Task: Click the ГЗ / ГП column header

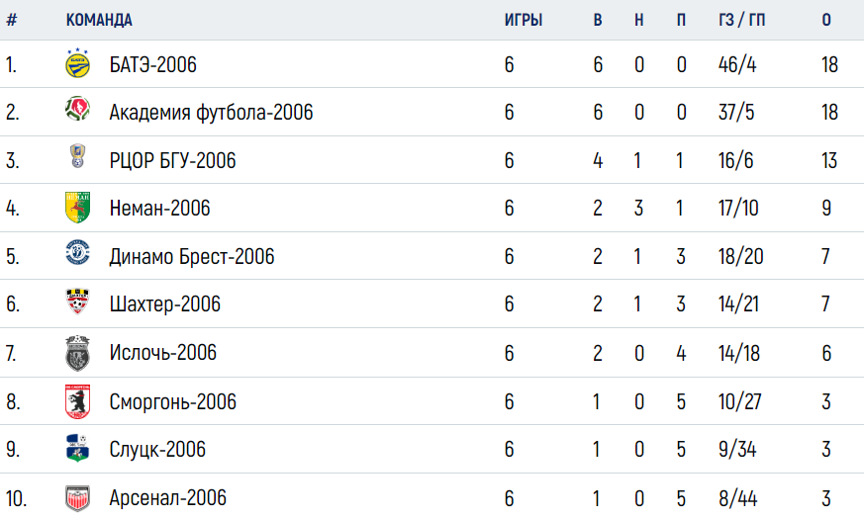Action: coord(741,21)
